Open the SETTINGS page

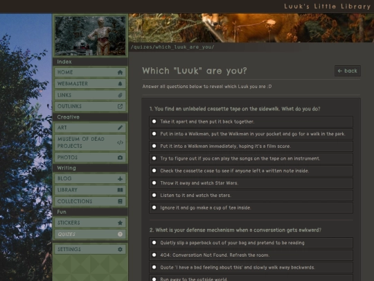[90, 249]
